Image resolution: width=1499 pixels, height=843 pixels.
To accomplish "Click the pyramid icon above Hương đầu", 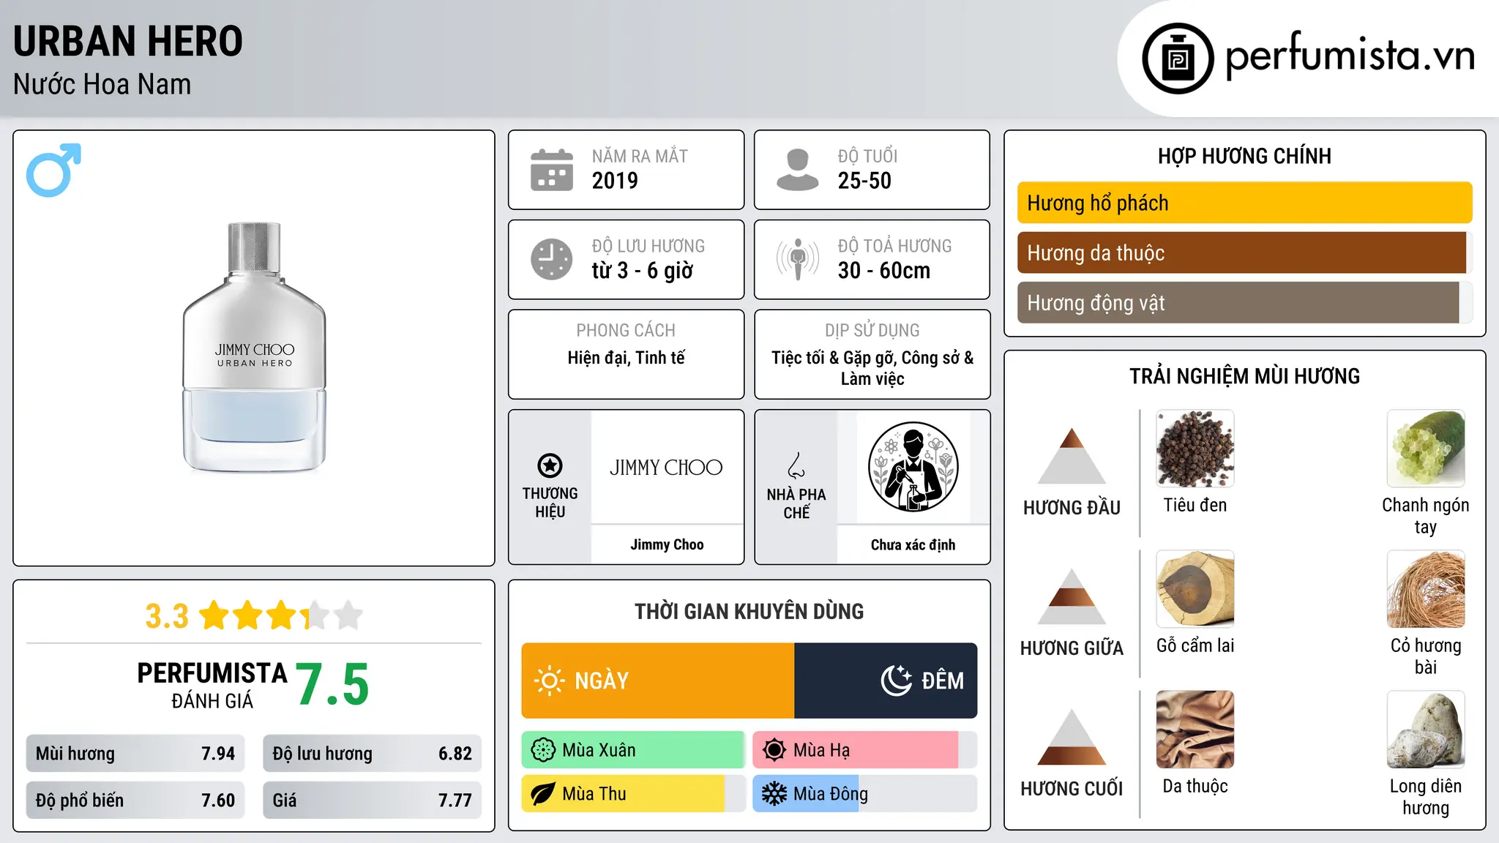I will coord(1072,456).
